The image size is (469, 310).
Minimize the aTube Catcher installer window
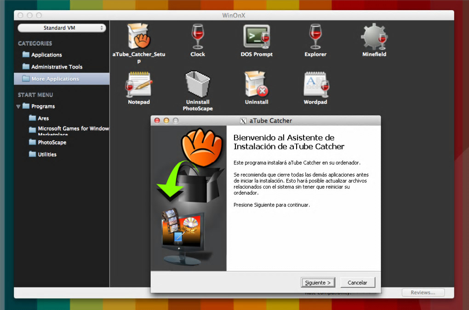pos(166,121)
